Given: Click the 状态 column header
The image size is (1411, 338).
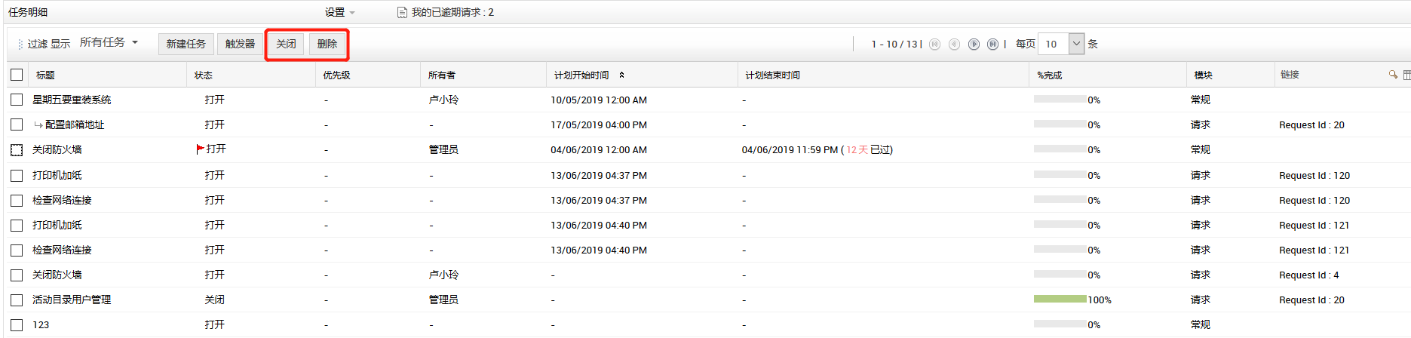Looking at the screenshot, I should pyautogui.click(x=204, y=75).
